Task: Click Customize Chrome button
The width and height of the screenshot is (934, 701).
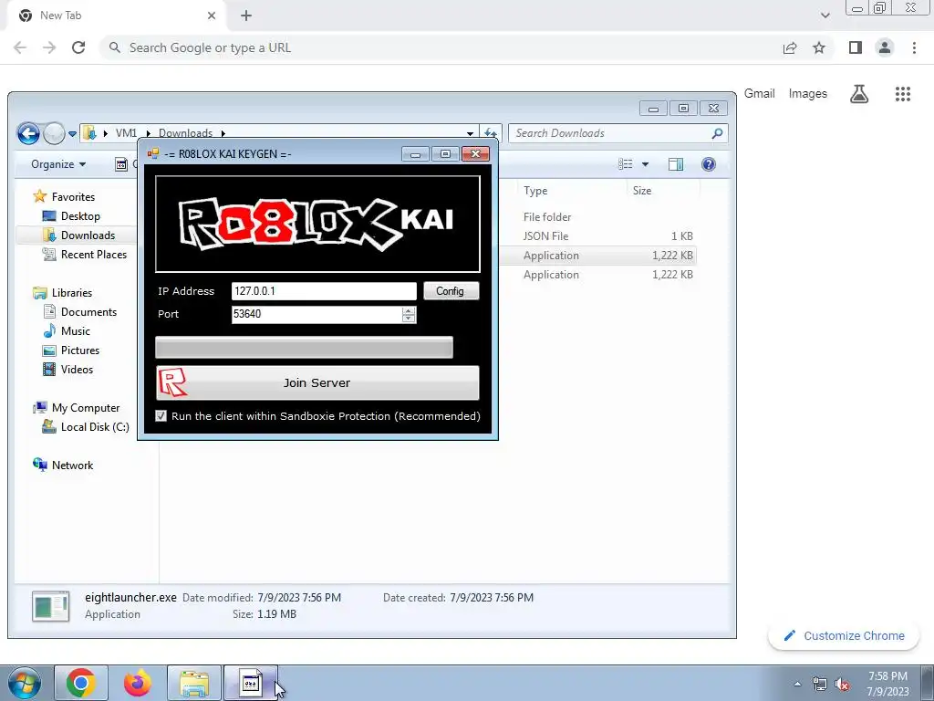Action: 844,635
